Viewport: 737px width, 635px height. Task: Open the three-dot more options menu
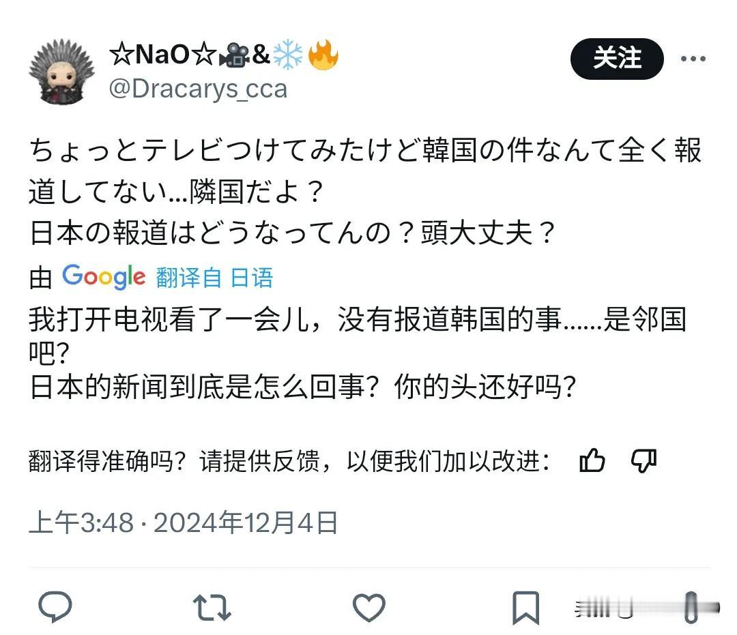[693, 59]
